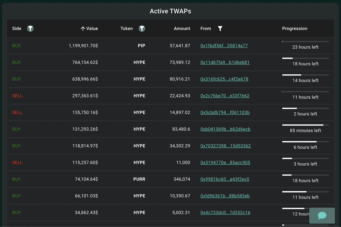Click the amount 34,302.29
The image size is (341, 227).
click(x=180, y=146)
